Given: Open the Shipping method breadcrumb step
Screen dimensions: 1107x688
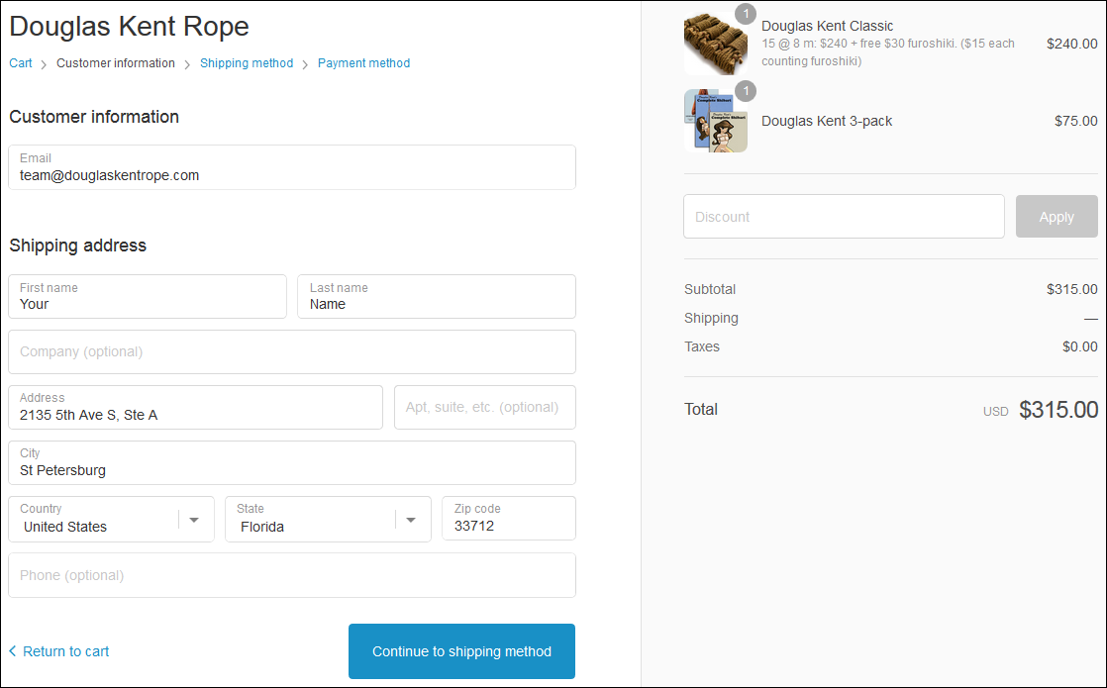Looking at the screenshot, I should pyautogui.click(x=247, y=62).
